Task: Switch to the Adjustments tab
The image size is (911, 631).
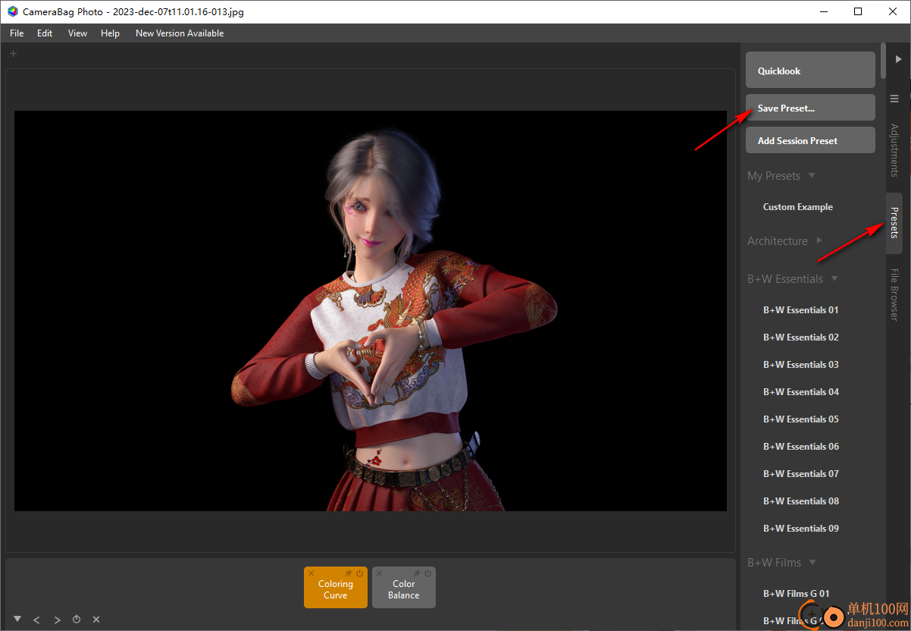Action: click(x=894, y=150)
